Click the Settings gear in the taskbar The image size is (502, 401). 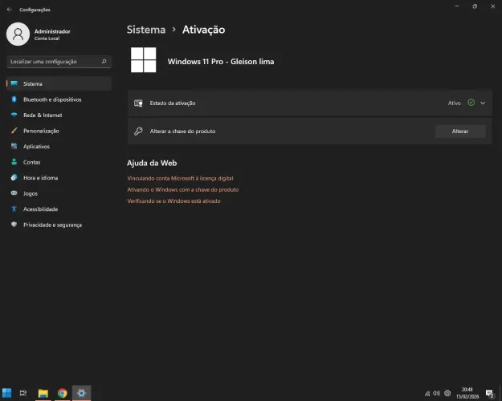pos(81,393)
